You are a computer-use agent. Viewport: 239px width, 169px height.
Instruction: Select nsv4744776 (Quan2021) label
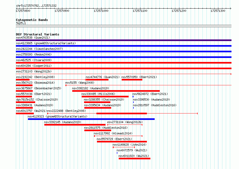tap(103, 77)
